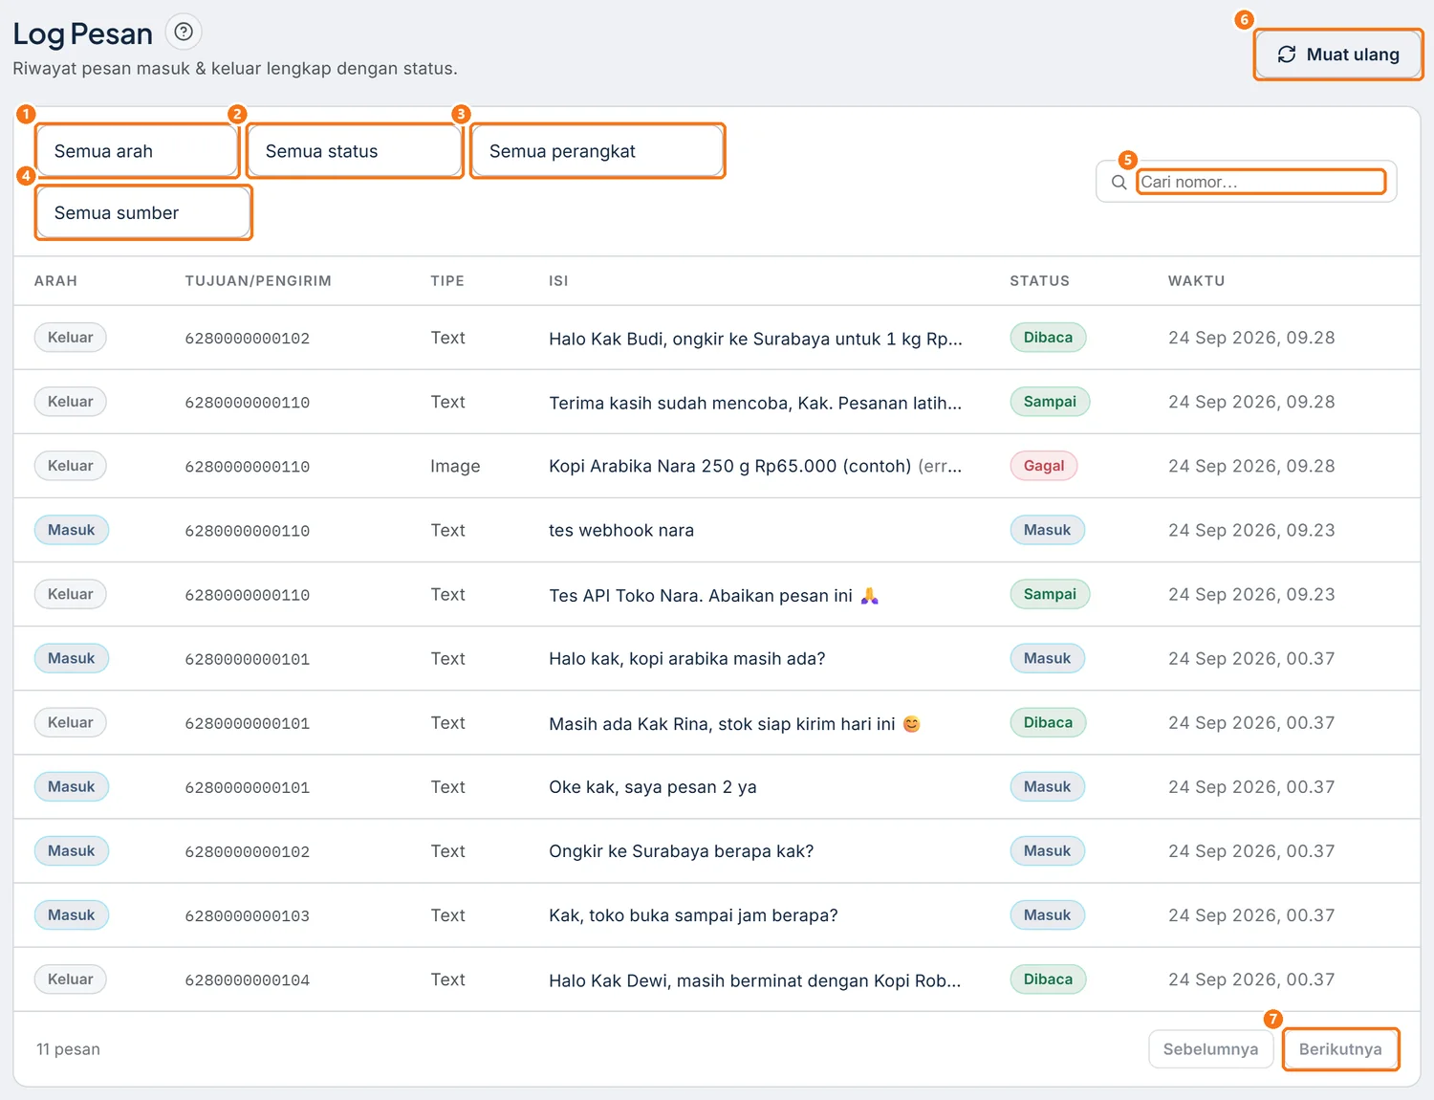The width and height of the screenshot is (1434, 1100).
Task: Click the Keluar badge for 6280000000104
Action: pyautogui.click(x=71, y=979)
